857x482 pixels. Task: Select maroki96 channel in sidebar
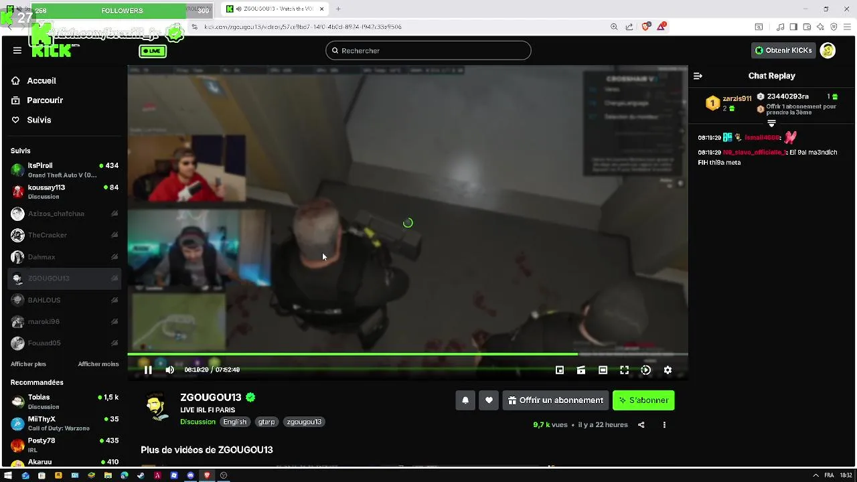[x=64, y=321]
